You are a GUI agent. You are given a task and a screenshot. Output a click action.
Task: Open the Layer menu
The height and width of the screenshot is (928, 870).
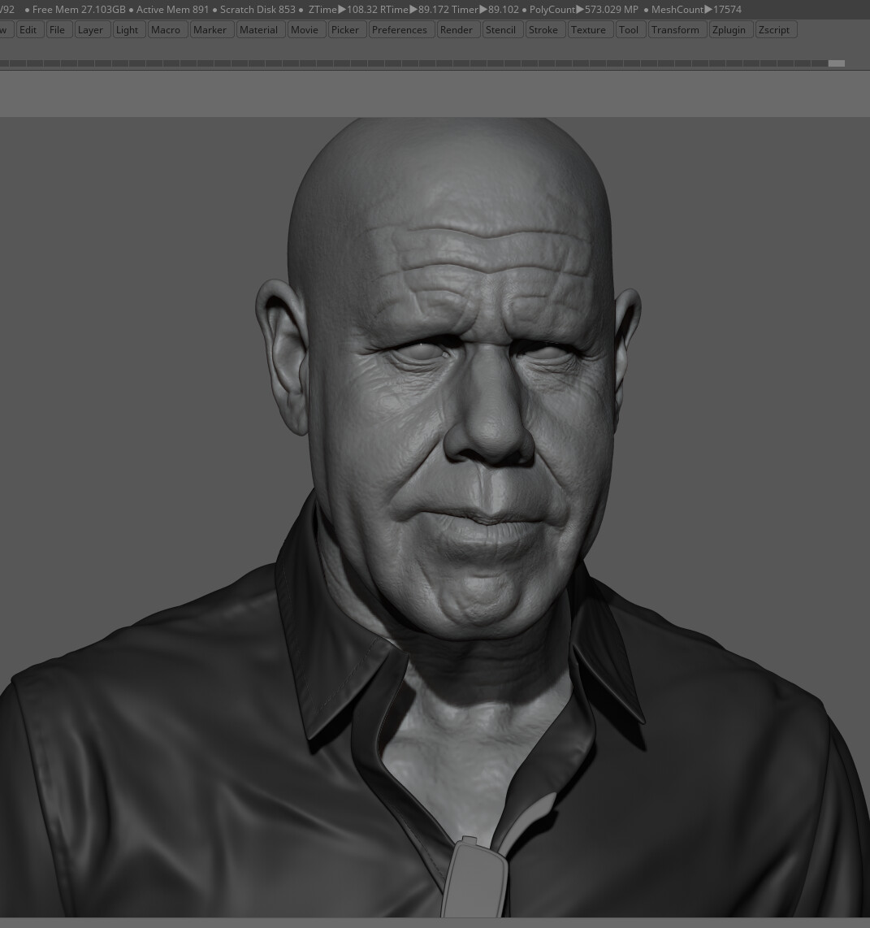click(x=90, y=29)
